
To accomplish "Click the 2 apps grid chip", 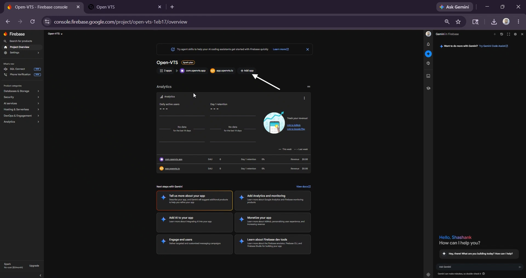I will coord(166,71).
